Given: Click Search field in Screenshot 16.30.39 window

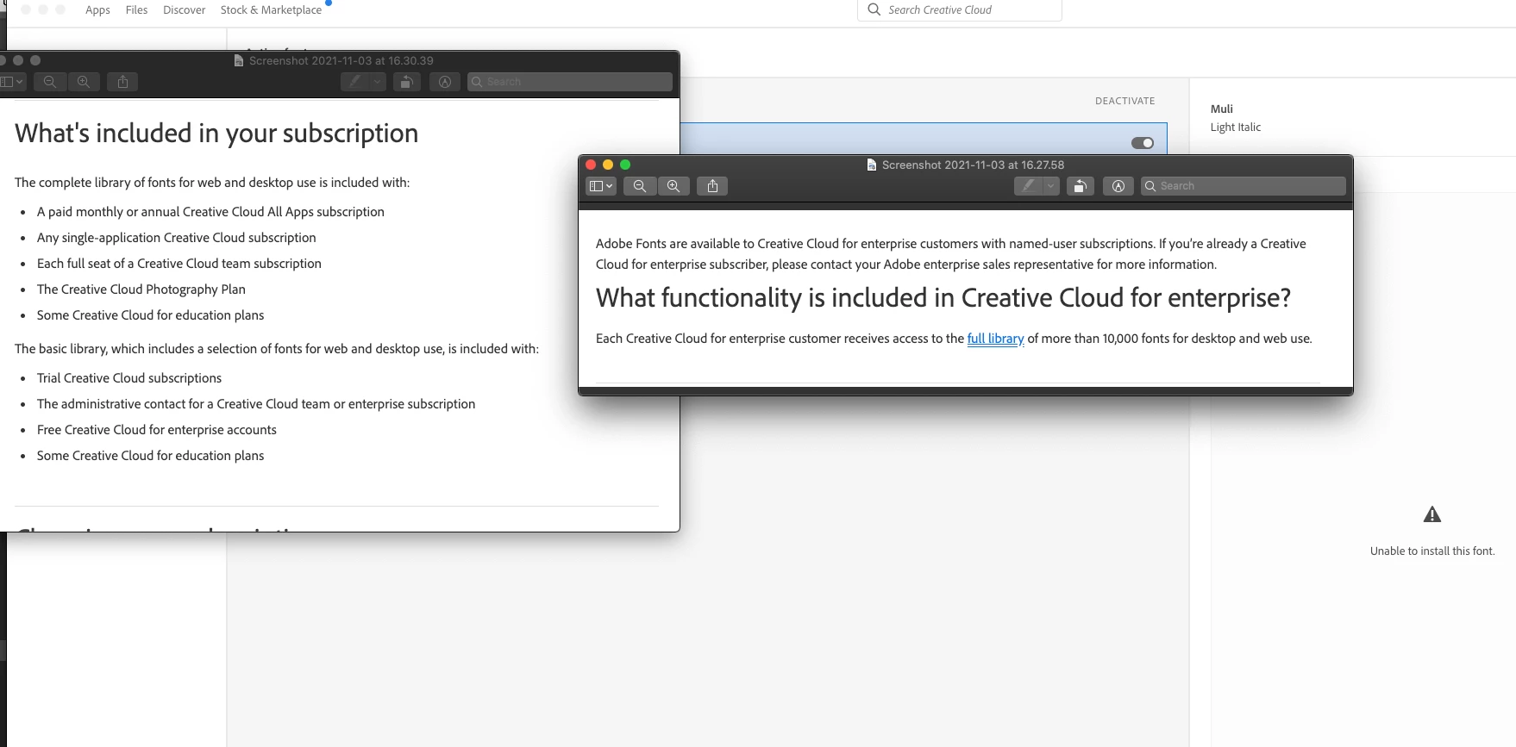Looking at the screenshot, I should [x=569, y=82].
